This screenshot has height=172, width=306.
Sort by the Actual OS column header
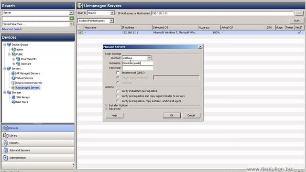[x=243, y=28]
